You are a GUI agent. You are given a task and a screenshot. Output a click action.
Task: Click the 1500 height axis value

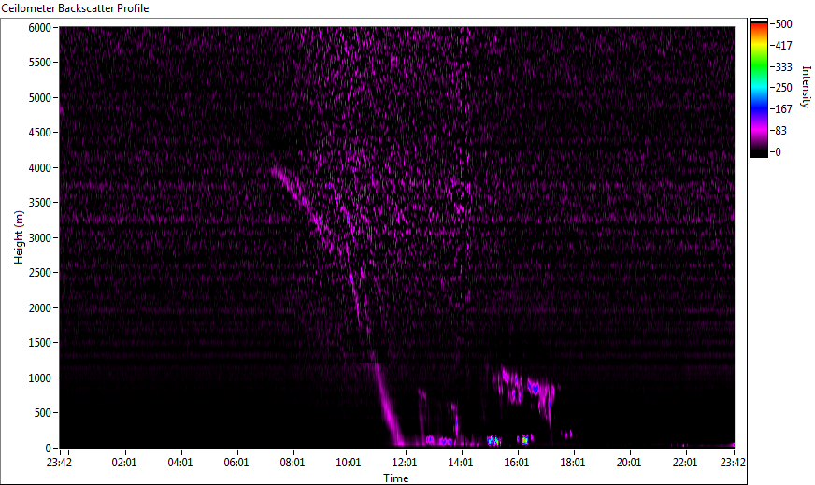point(39,343)
